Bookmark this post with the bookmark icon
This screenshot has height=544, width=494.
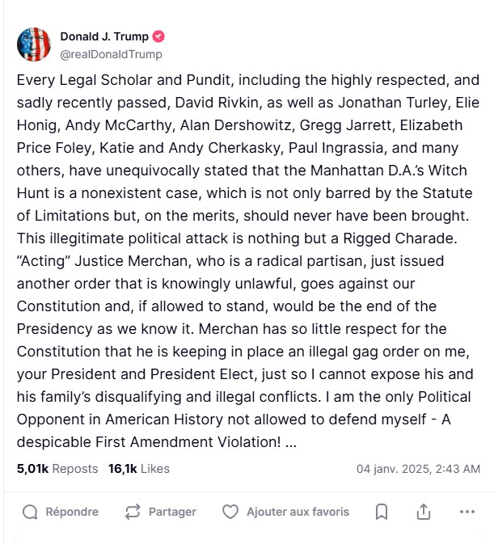tap(382, 512)
